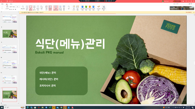Open the Help question mark

pyautogui.click(x=186, y=1)
